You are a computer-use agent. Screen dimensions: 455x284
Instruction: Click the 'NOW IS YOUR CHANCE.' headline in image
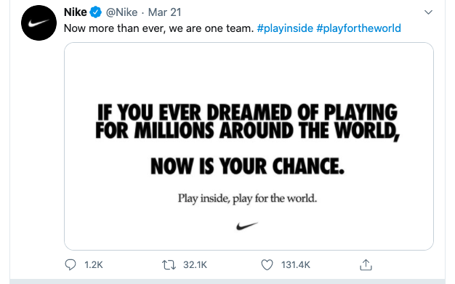(x=248, y=166)
